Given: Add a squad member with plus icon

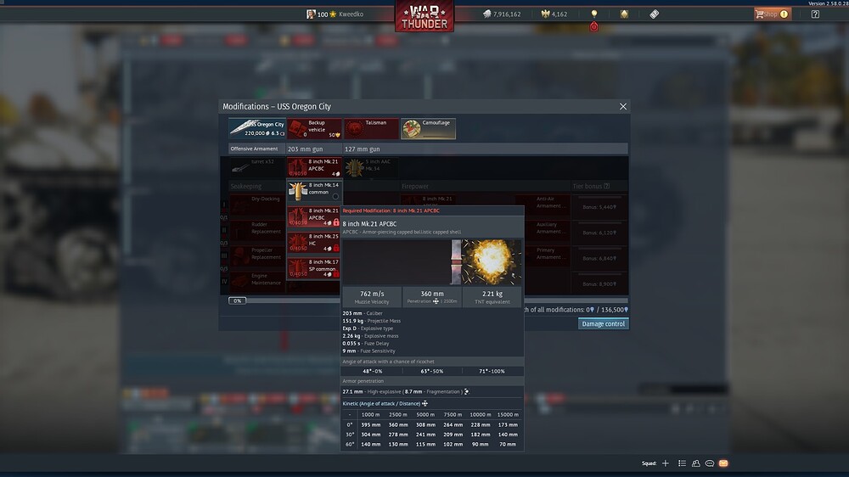Looking at the screenshot, I should click(666, 463).
